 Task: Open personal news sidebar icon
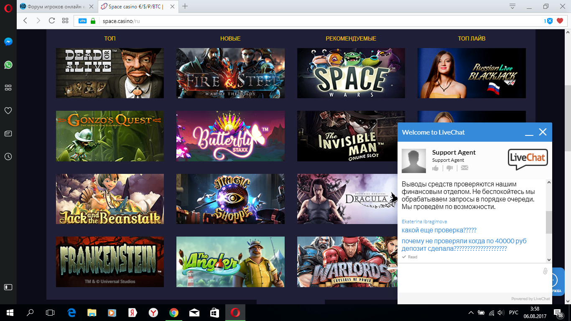coord(8,134)
